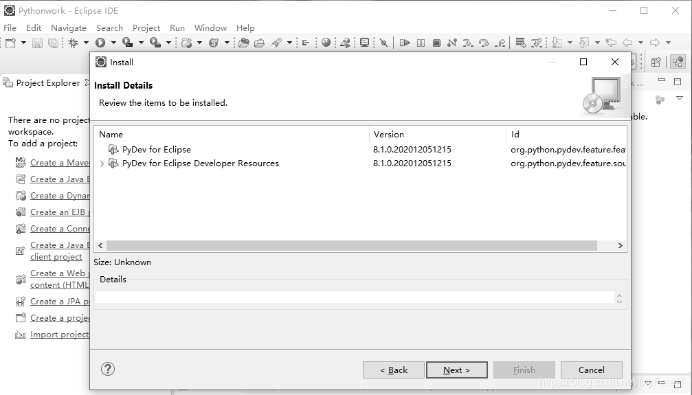
Task: Click the scroll right arrow of item list
Action: 620,245
